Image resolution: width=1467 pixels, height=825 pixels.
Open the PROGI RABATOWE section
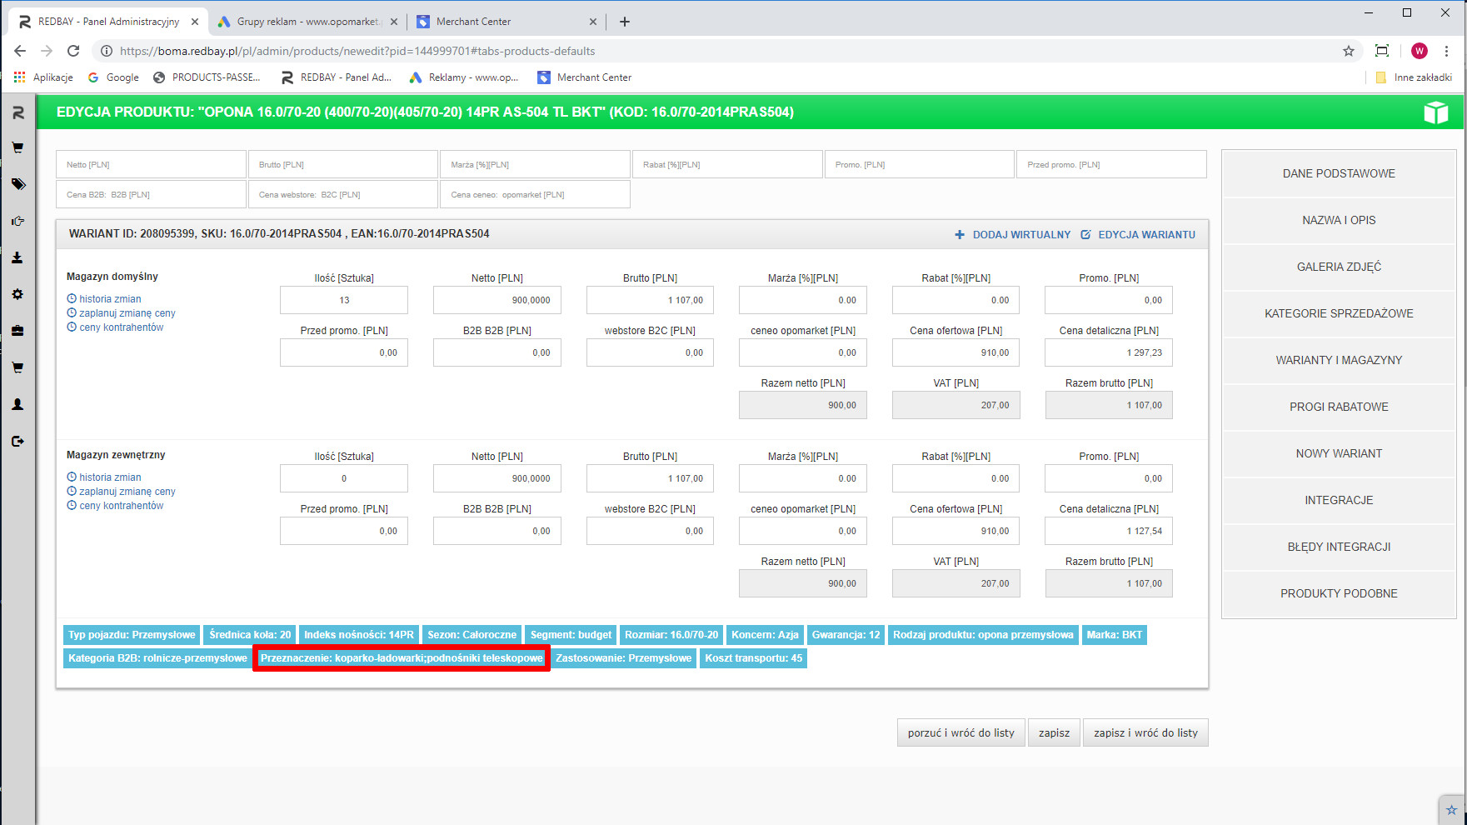pos(1339,407)
